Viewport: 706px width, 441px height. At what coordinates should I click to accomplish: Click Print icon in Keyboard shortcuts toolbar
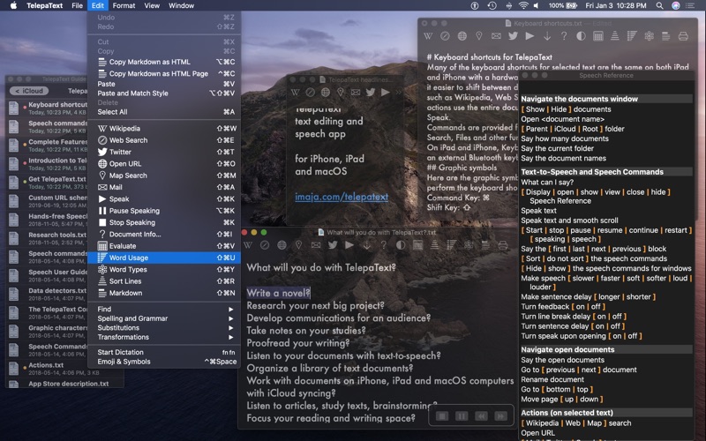(683, 36)
